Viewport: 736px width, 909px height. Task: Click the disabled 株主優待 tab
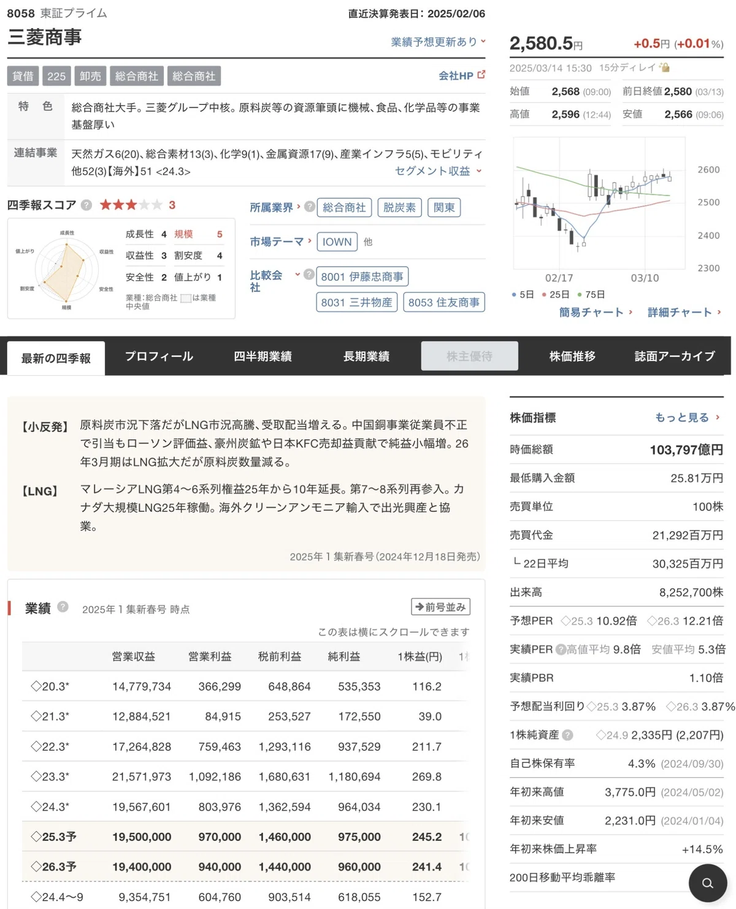click(x=469, y=356)
